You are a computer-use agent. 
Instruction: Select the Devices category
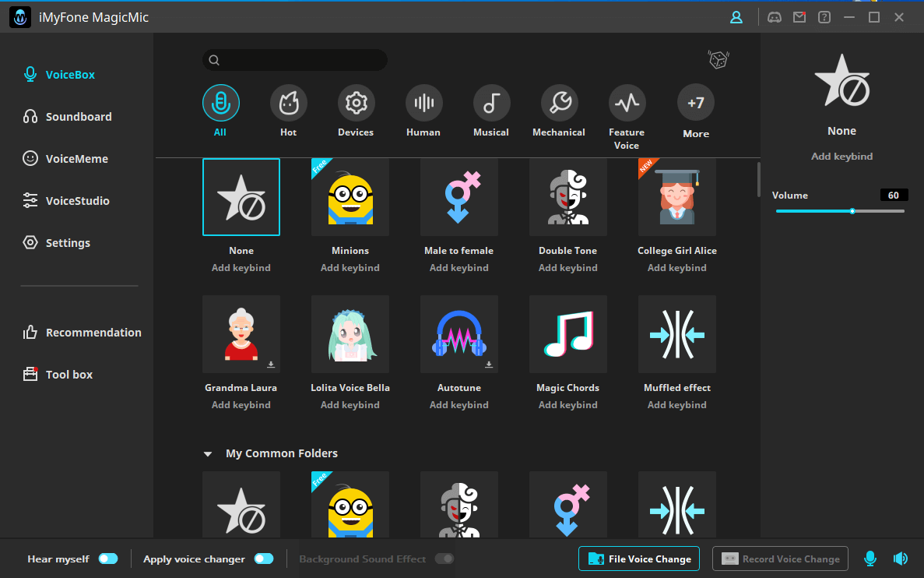pyautogui.click(x=356, y=111)
